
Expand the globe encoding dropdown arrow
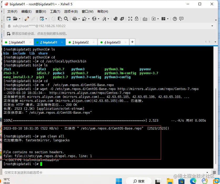(98, 19)
